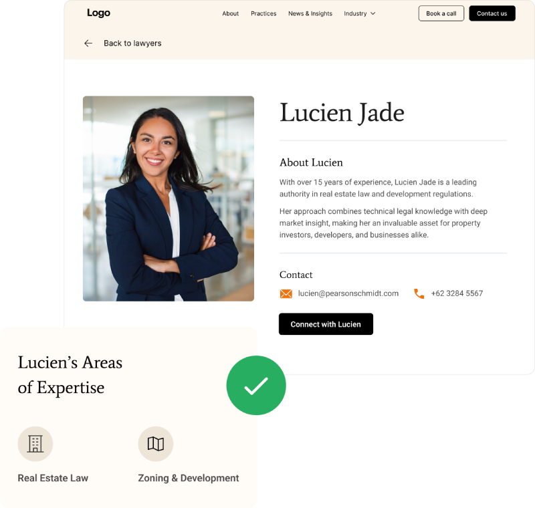This screenshot has height=508, width=535.
Task: Open the About menu item
Action: (230, 13)
